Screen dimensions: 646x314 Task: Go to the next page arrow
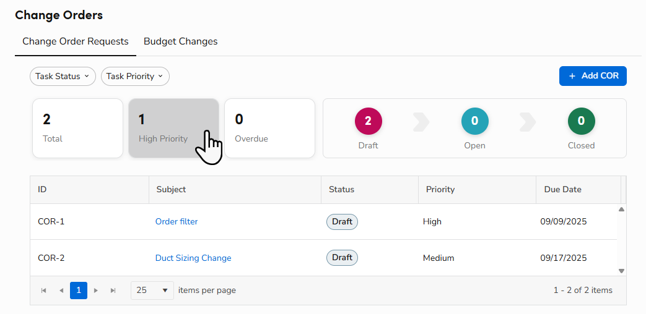click(x=96, y=291)
